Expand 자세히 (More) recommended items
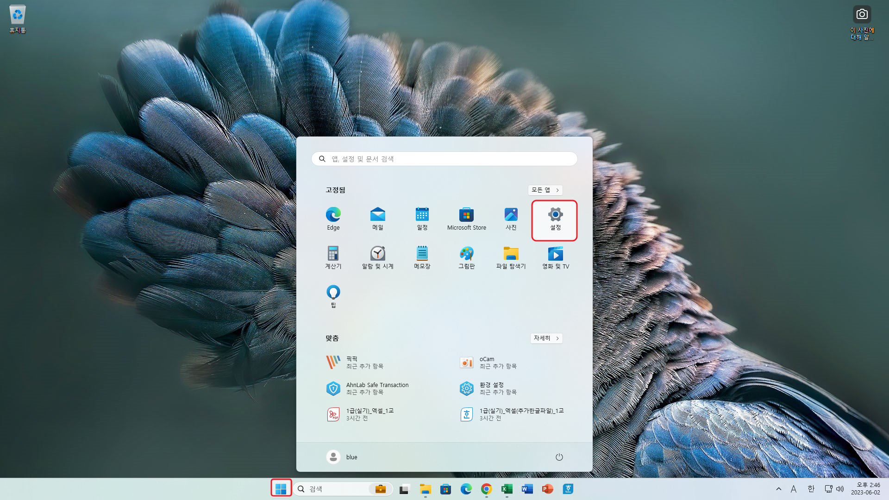Viewport: 889px width, 500px height. pos(546,338)
